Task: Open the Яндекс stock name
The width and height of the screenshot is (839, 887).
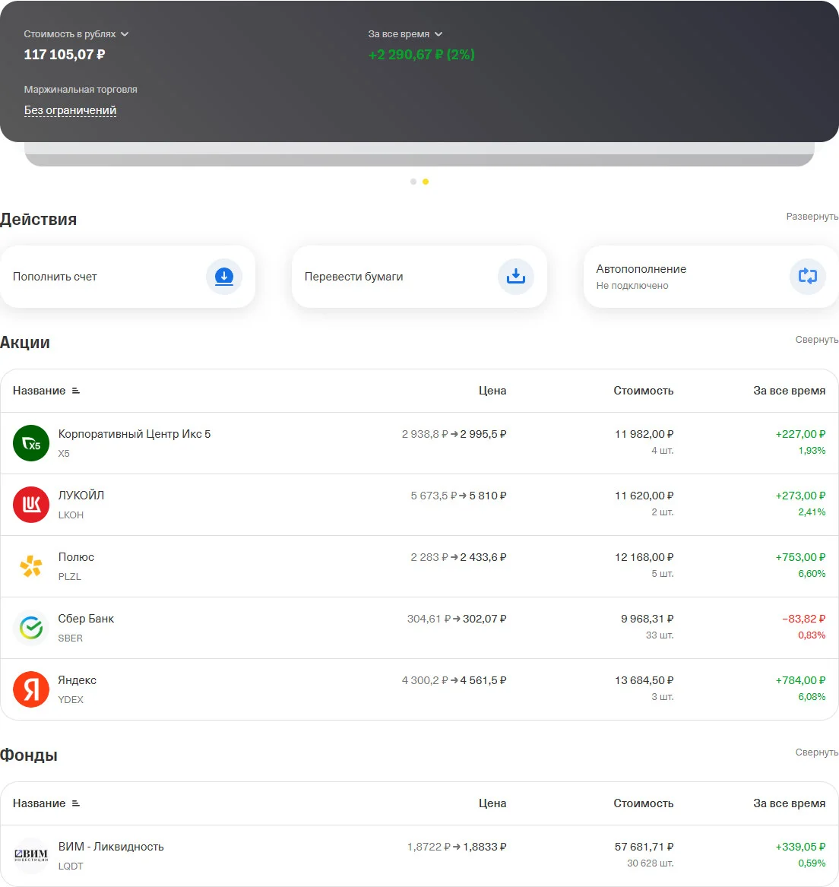Action: (x=77, y=680)
